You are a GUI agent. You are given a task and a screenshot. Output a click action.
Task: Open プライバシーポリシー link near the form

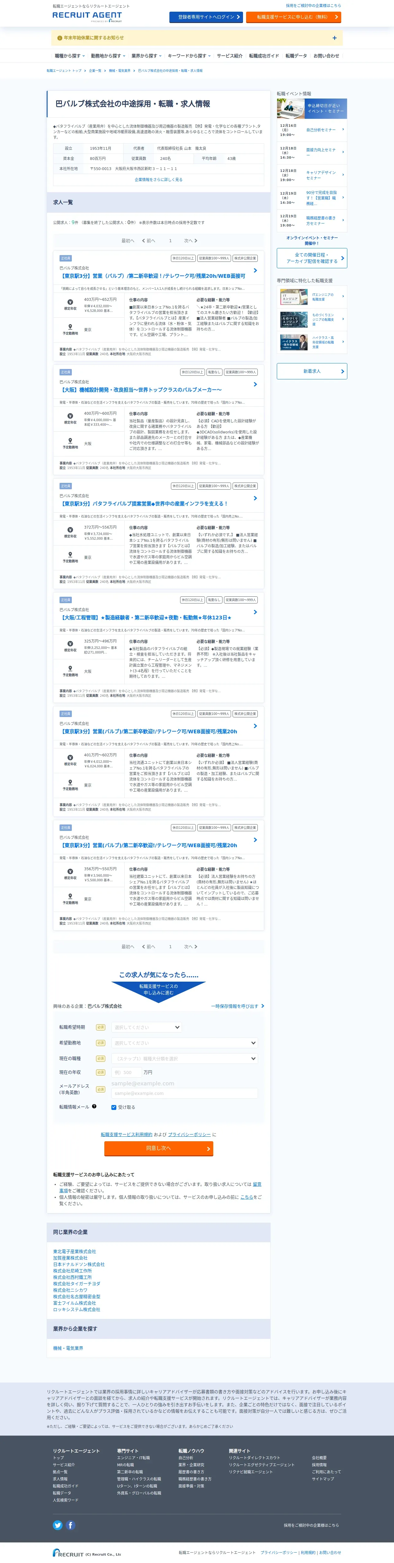pos(190,1134)
